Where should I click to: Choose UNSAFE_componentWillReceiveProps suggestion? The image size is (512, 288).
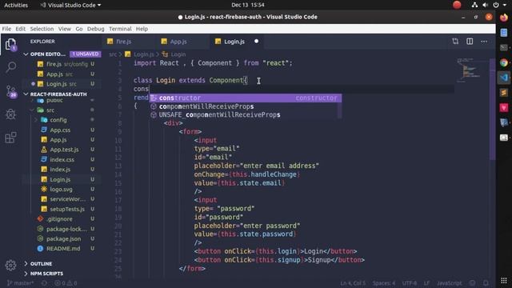coord(246,115)
